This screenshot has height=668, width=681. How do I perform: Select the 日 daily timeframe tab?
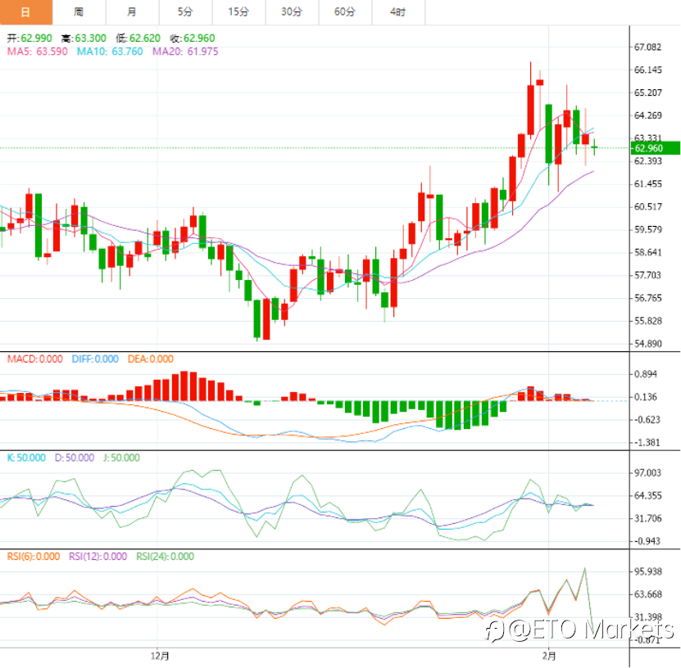(x=26, y=12)
